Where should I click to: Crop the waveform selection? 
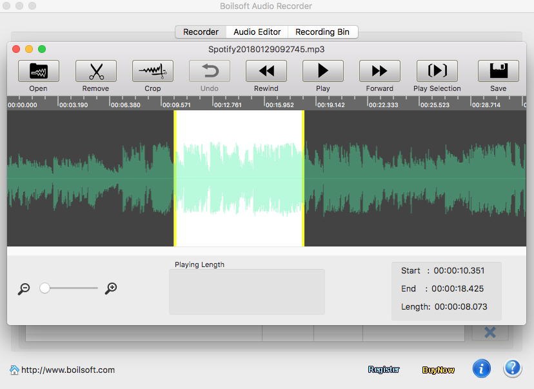click(x=152, y=71)
